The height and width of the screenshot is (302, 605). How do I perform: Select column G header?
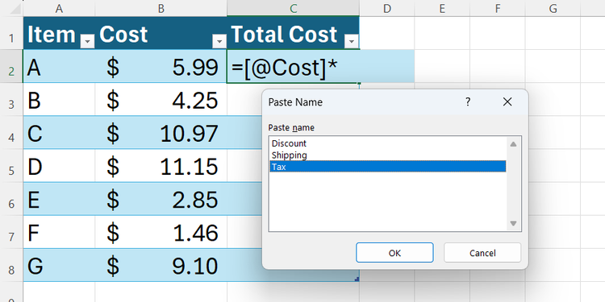(553, 9)
